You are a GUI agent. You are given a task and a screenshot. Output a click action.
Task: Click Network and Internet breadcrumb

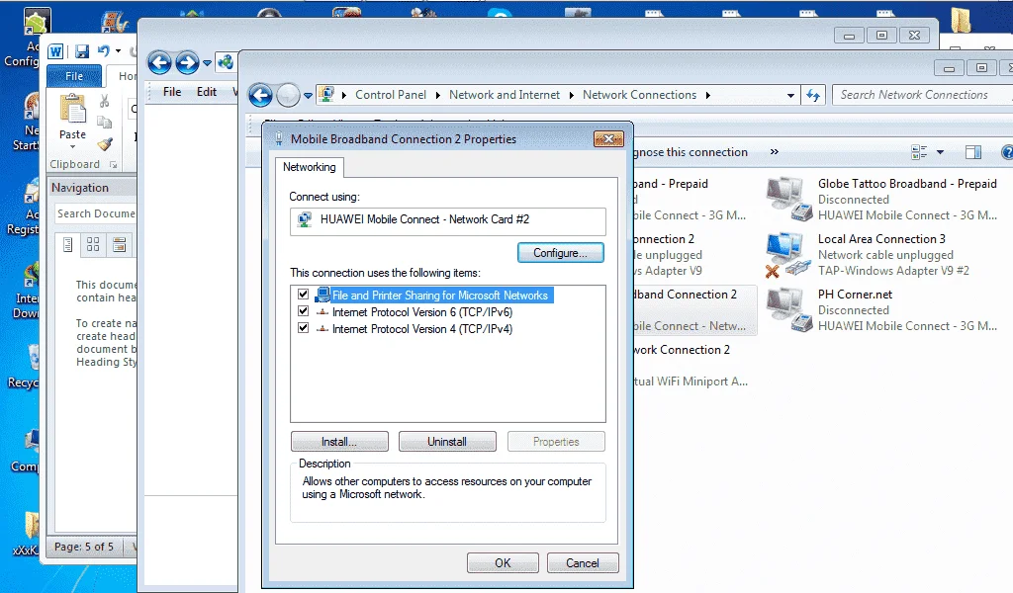[505, 95]
